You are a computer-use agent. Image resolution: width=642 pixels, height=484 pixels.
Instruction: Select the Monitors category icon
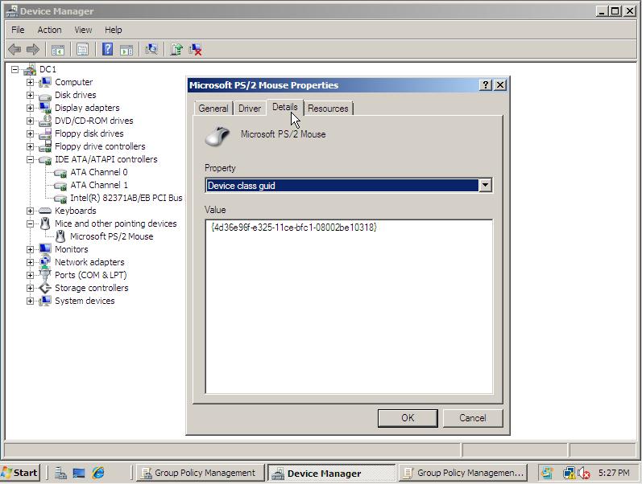click(44, 249)
